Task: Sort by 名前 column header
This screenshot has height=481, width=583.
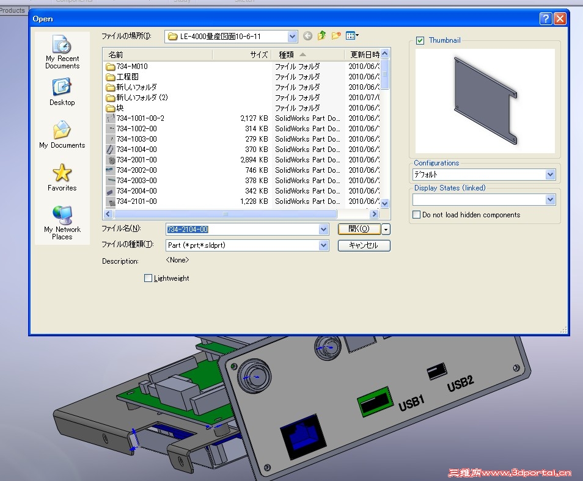Action: click(x=158, y=55)
